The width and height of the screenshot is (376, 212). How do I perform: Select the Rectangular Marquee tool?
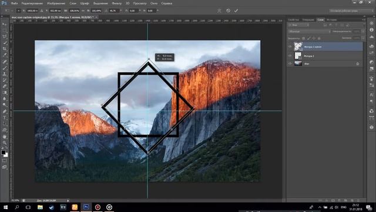click(4, 30)
